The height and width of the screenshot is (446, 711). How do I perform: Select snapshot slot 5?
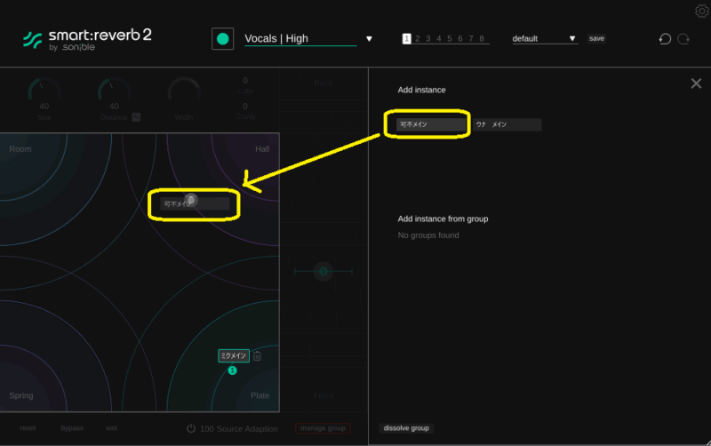click(450, 39)
